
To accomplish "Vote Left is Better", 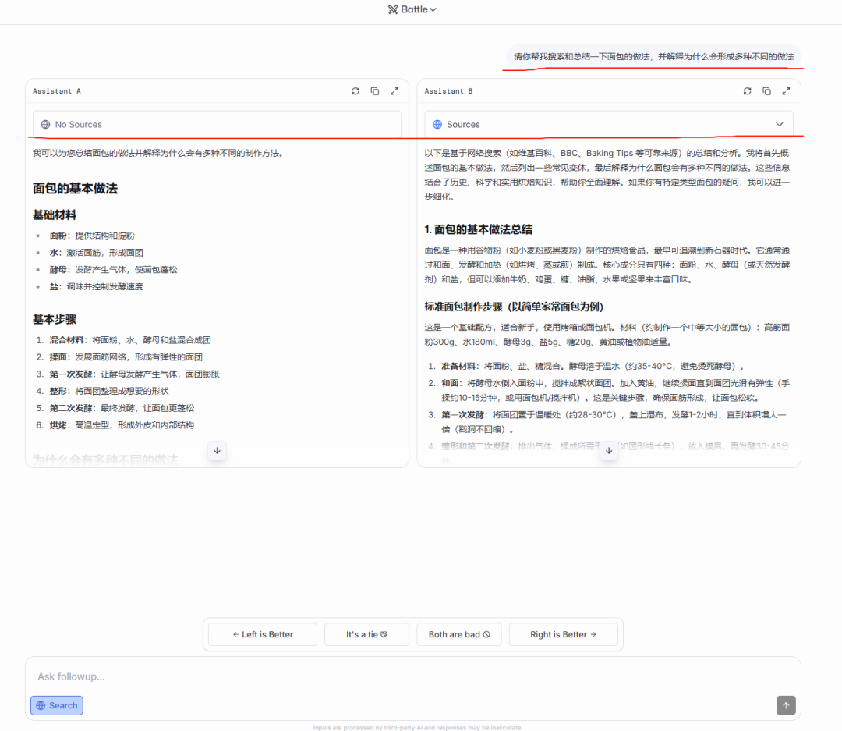I will (x=263, y=634).
